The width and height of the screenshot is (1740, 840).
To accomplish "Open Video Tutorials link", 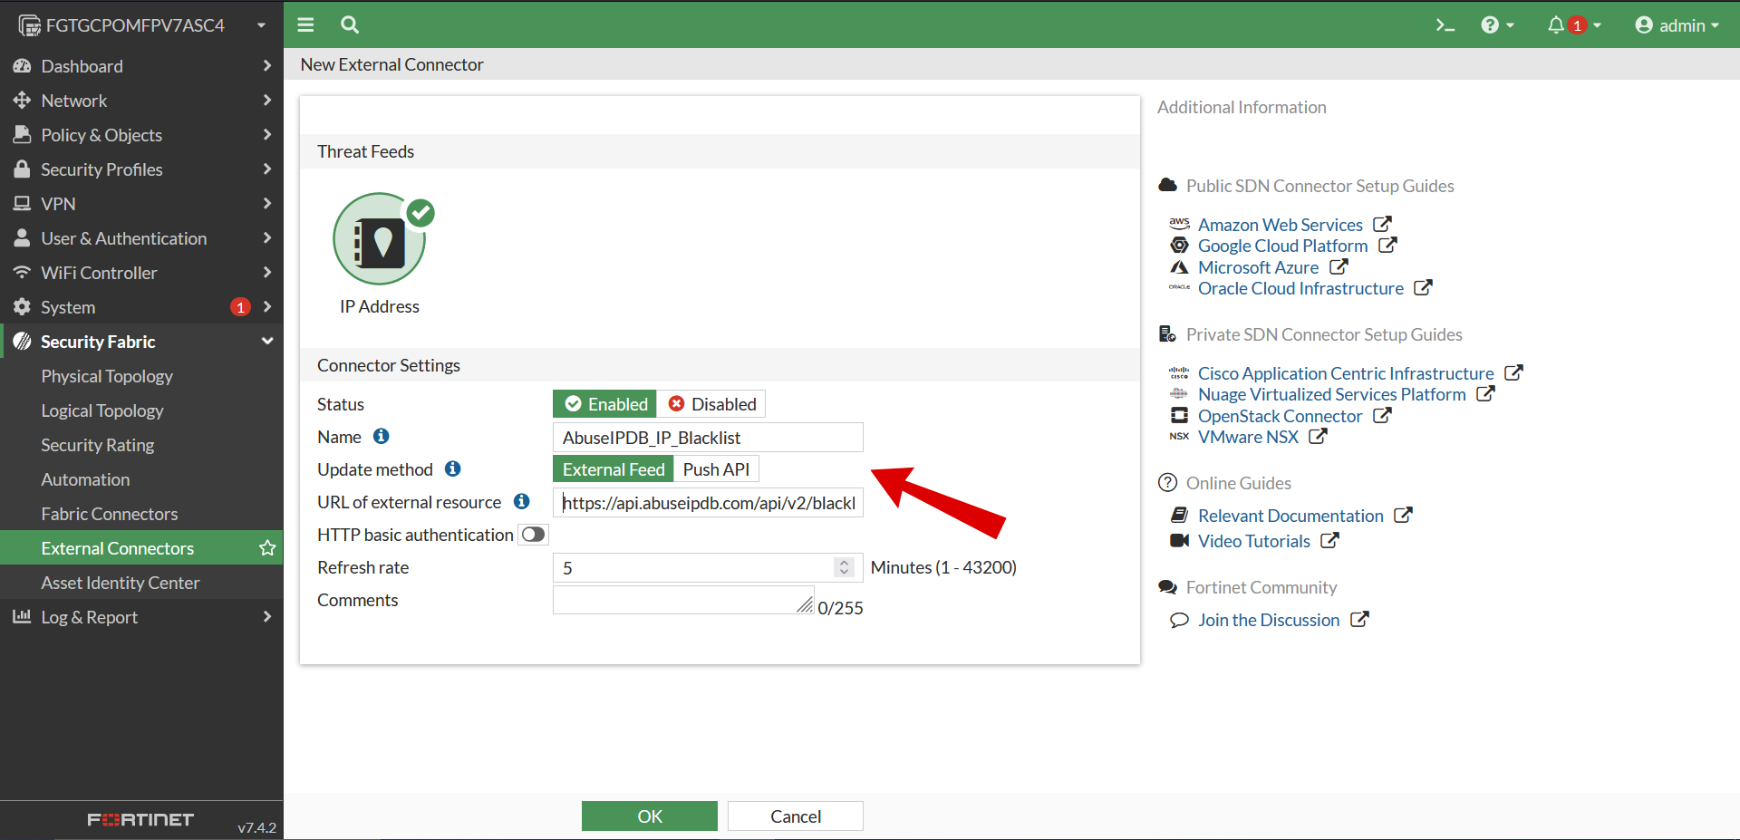I will point(1254,541).
